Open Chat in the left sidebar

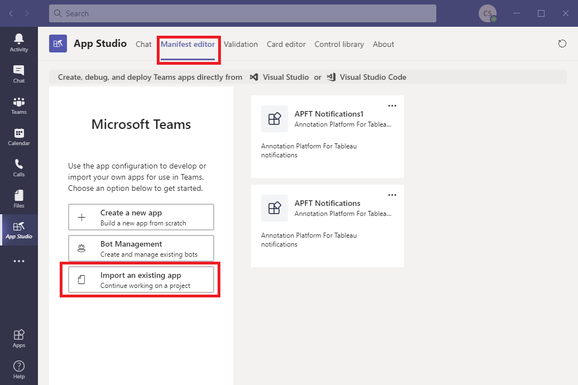click(19, 74)
